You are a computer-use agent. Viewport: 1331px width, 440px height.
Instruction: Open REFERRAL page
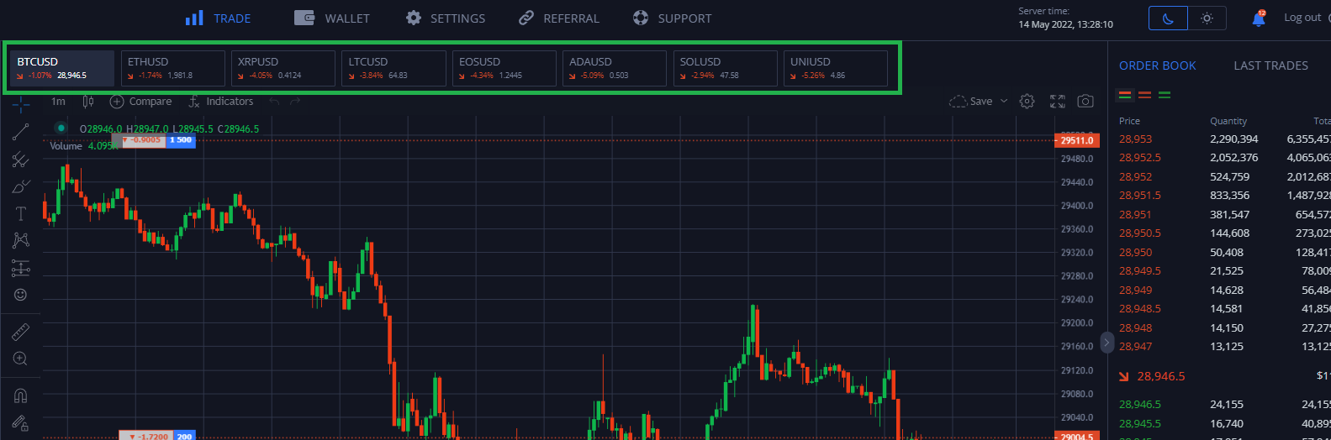pyautogui.click(x=559, y=18)
